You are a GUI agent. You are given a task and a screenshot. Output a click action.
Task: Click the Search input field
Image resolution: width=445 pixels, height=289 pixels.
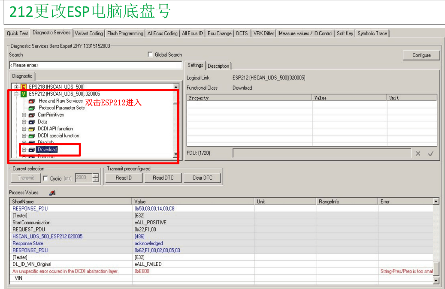tap(95, 65)
